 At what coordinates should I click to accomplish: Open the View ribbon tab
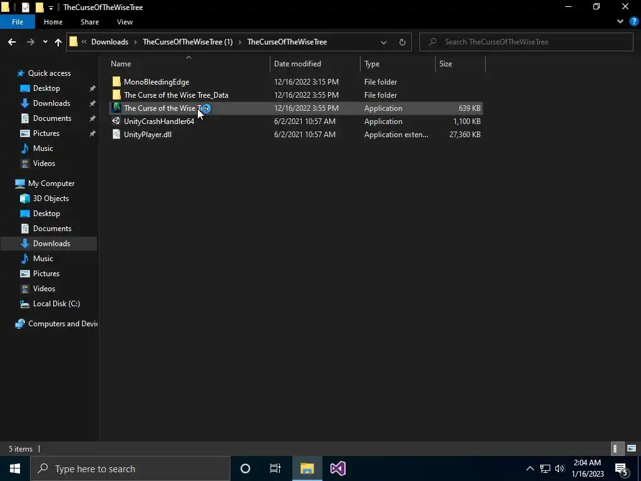[125, 22]
